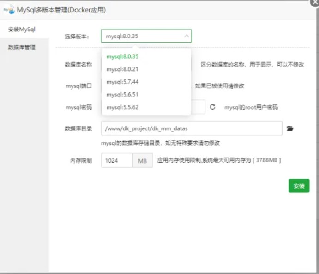The height and width of the screenshot is (274, 319).
Task: Focus the 内存限制 input showing 1024
Action: click(117, 161)
